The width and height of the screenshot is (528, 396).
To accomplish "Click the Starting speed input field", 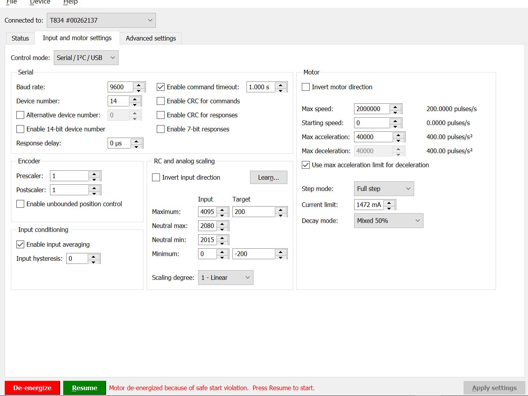I will [x=372, y=123].
